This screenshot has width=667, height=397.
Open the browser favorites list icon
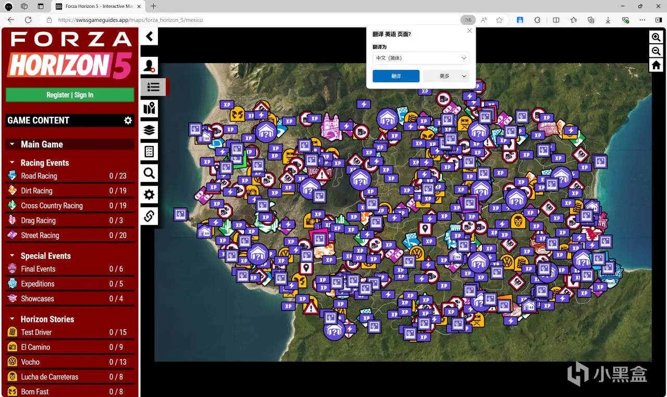coord(574,20)
